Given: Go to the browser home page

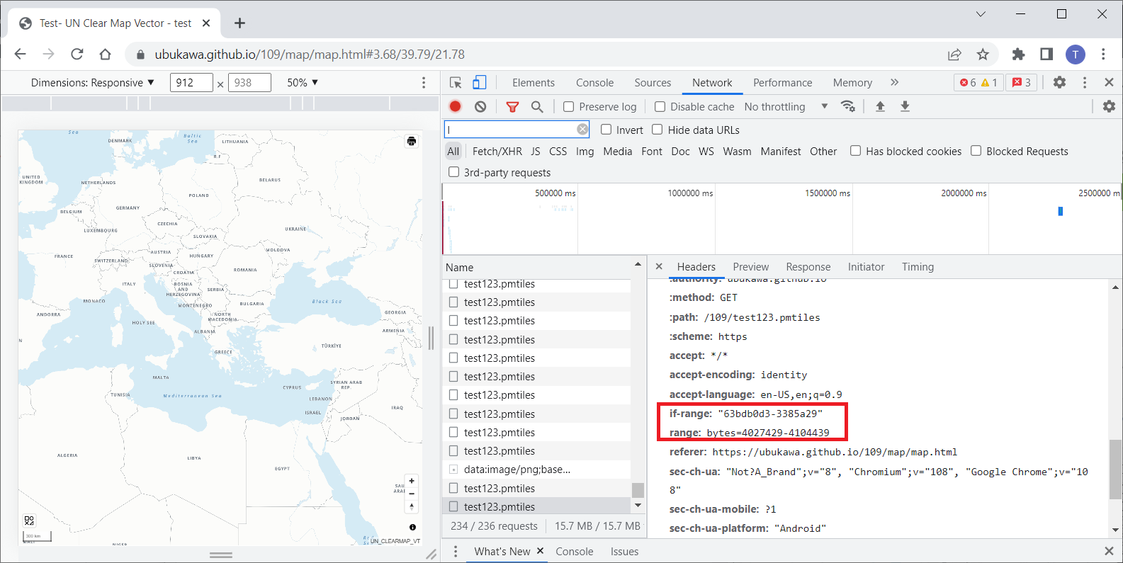Looking at the screenshot, I should click(x=106, y=55).
